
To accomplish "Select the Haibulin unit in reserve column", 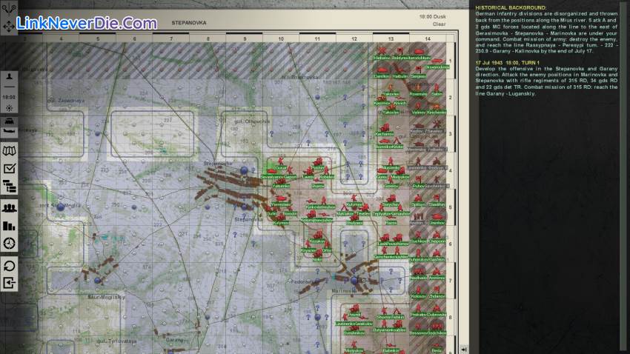I will [x=399, y=73].
